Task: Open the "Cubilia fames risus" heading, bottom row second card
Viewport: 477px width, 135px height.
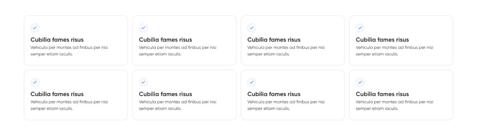Action: pos(165,94)
